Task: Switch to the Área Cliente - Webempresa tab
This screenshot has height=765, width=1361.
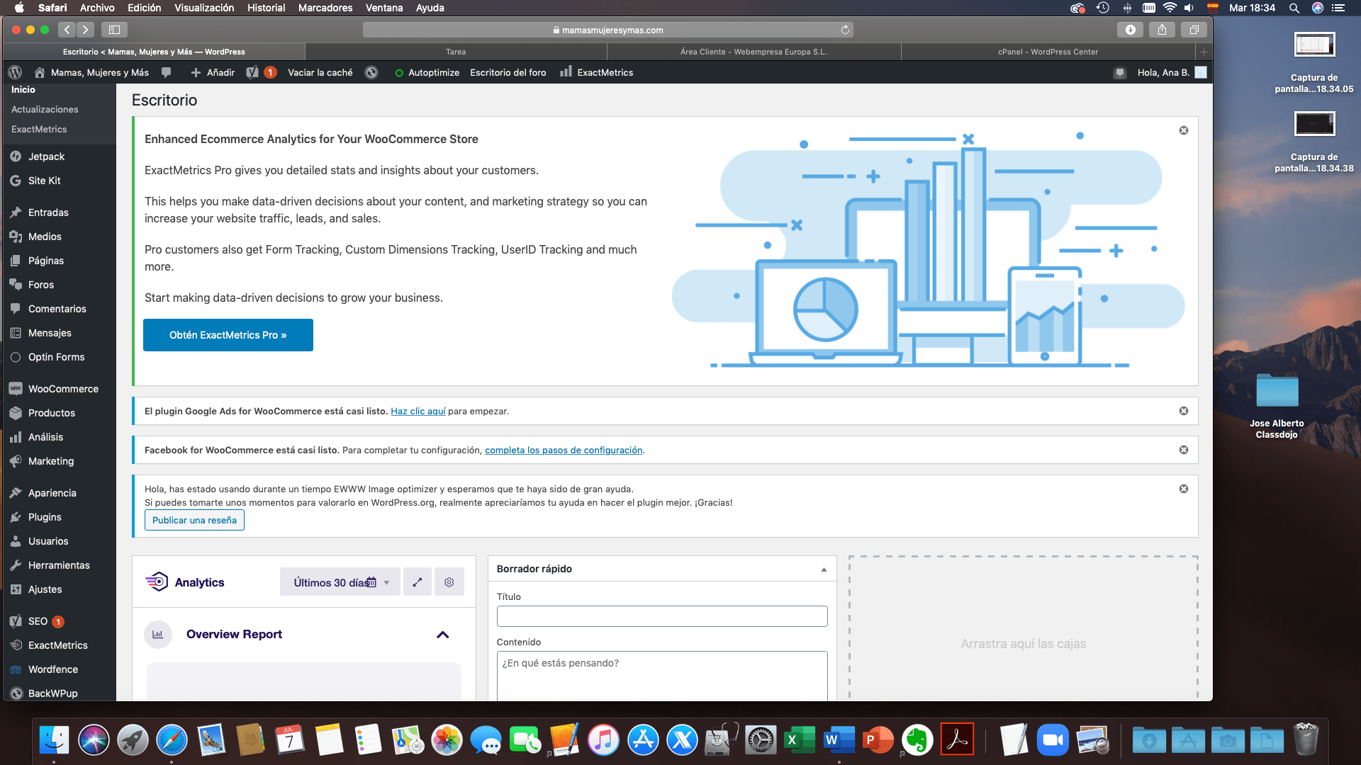Action: click(x=754, y=52)
